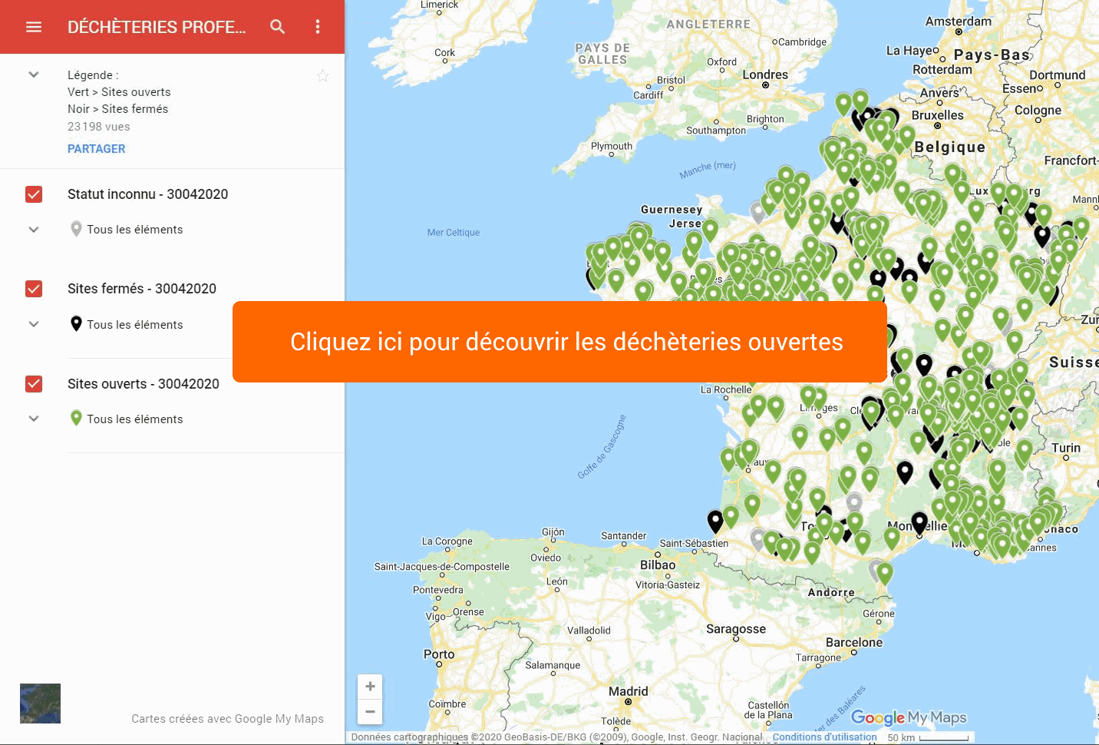Disable the Sites fermés - 30042020 layer

click(34, 289)
